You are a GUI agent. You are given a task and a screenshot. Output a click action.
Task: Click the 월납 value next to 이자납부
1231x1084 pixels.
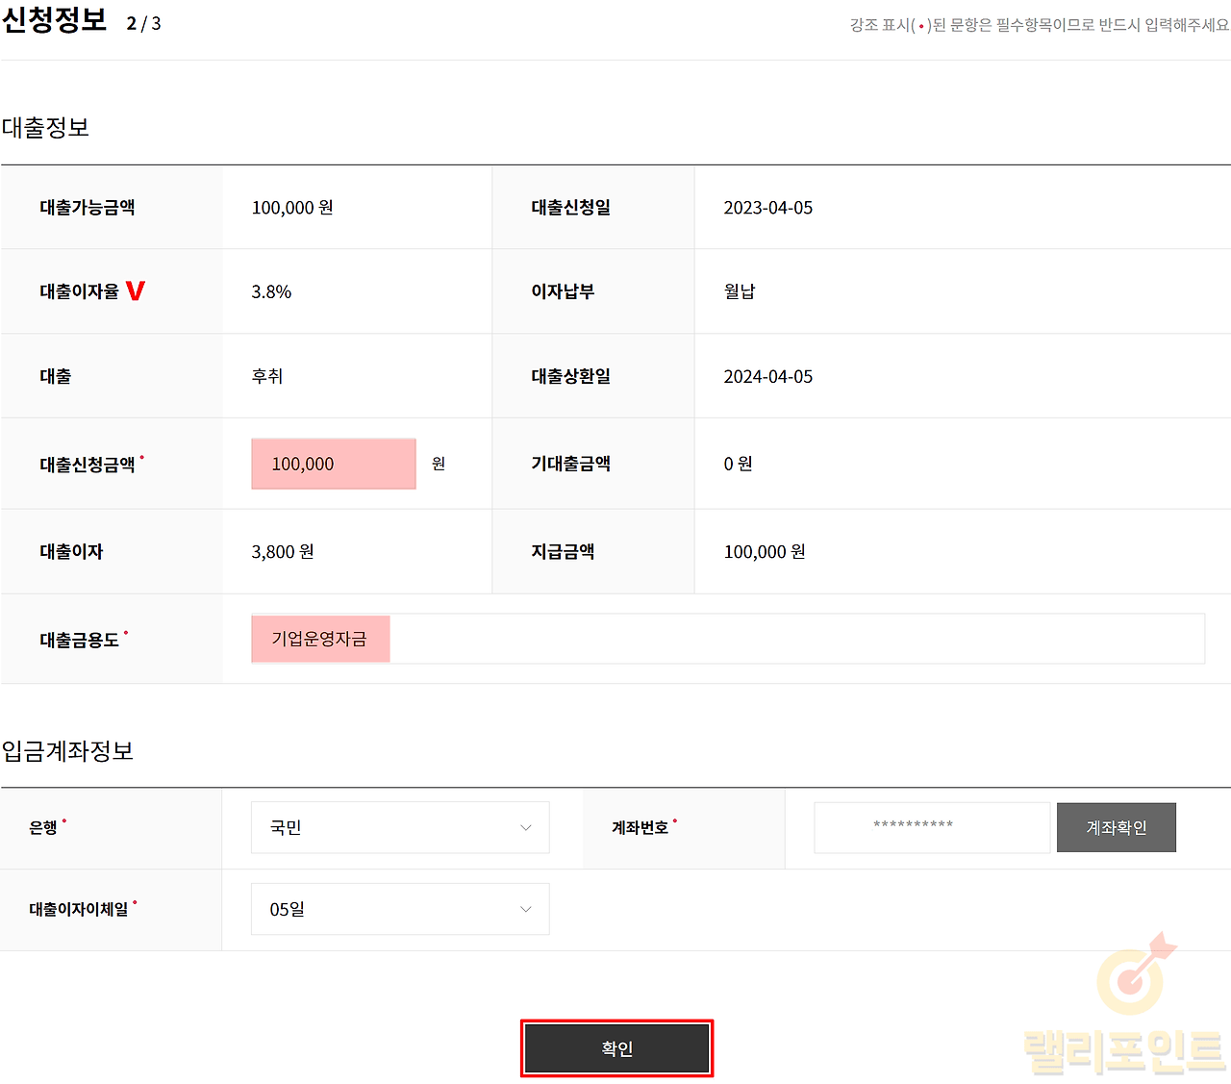pos(740,291)
